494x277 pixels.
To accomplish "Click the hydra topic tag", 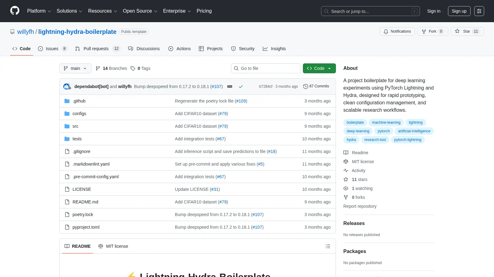I will pyautogui.click(x=351, y=140).
